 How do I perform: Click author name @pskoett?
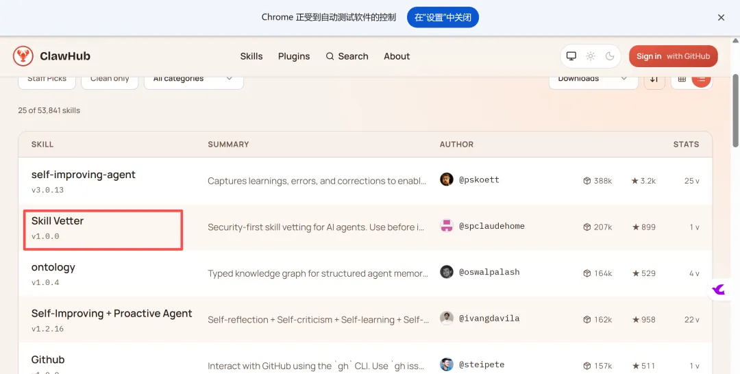click(x=479, y=179)
